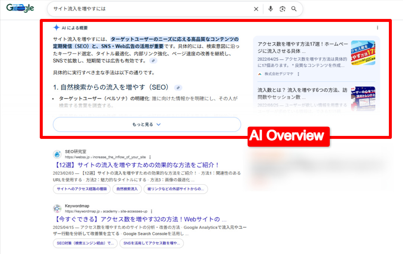Expand AI overview with もっと見る
This screenshot has height=254, width=403.
[x=147, y=124]
